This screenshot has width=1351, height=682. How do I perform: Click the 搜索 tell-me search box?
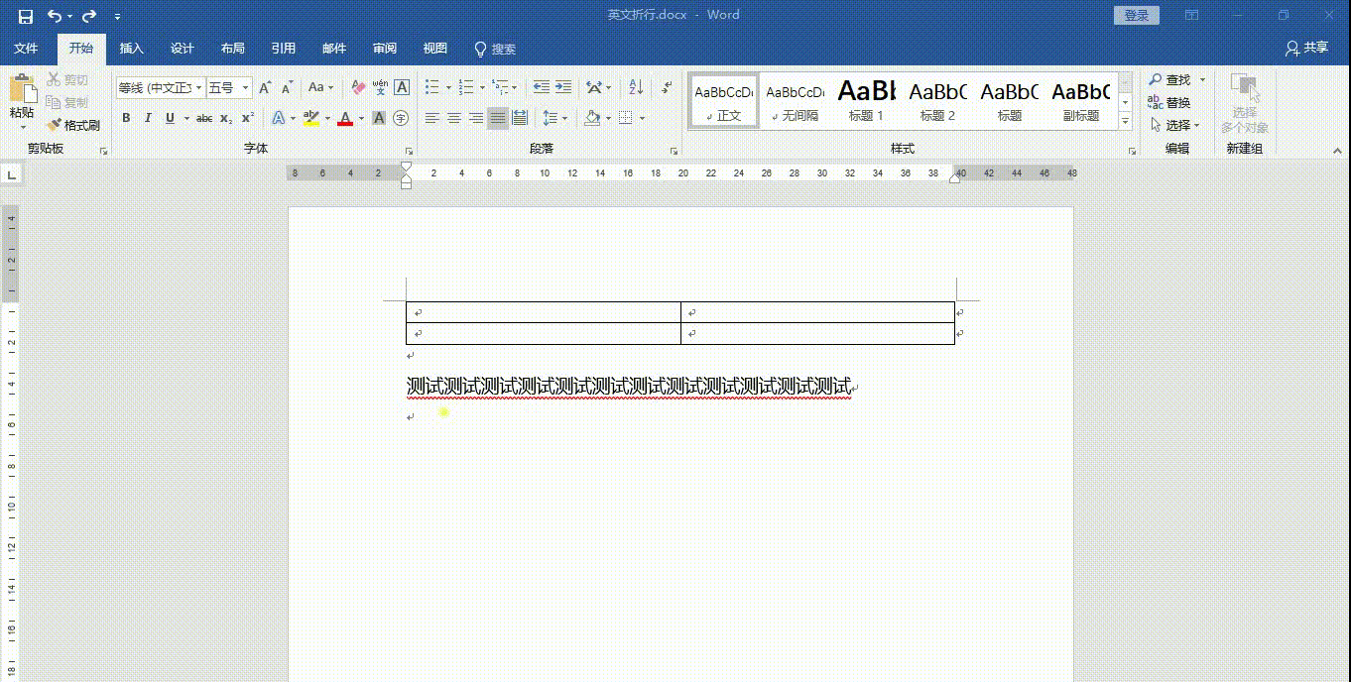click(496, 49)
